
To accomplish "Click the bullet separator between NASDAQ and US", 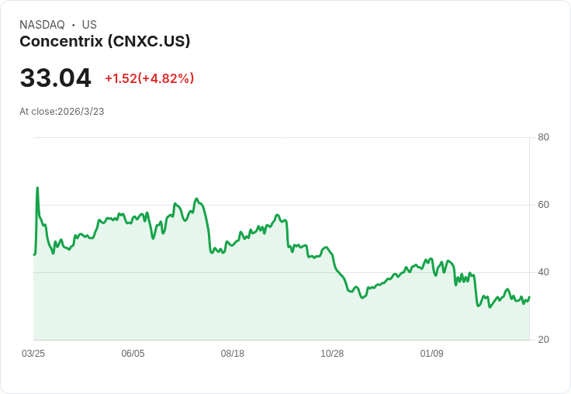I will point(74,25).
